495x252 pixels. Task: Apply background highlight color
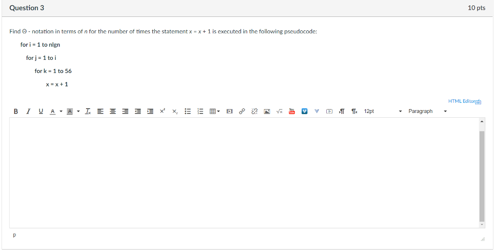(x=70, y=112)
